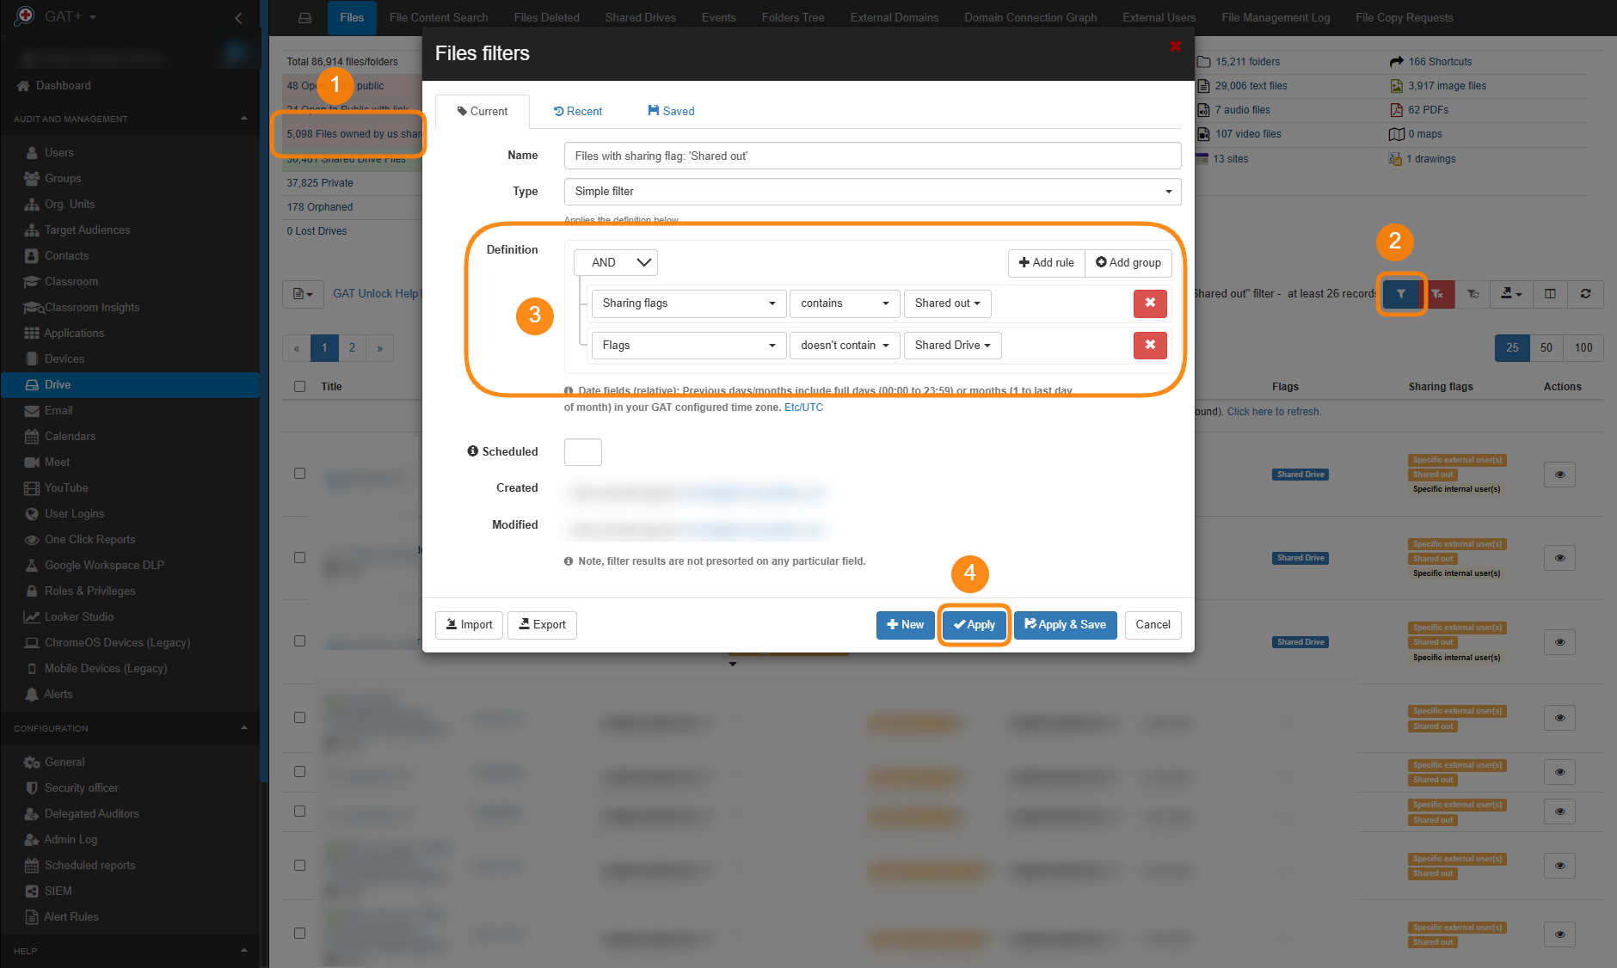Close the Files filters dialog

tap(1175, 46)
